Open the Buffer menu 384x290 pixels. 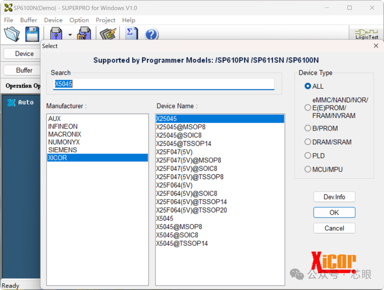(x=29, y=20)
